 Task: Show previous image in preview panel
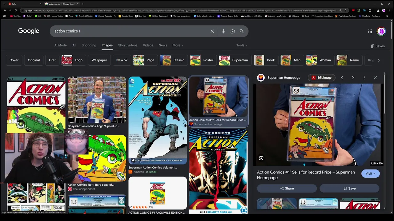pos(342,78)
